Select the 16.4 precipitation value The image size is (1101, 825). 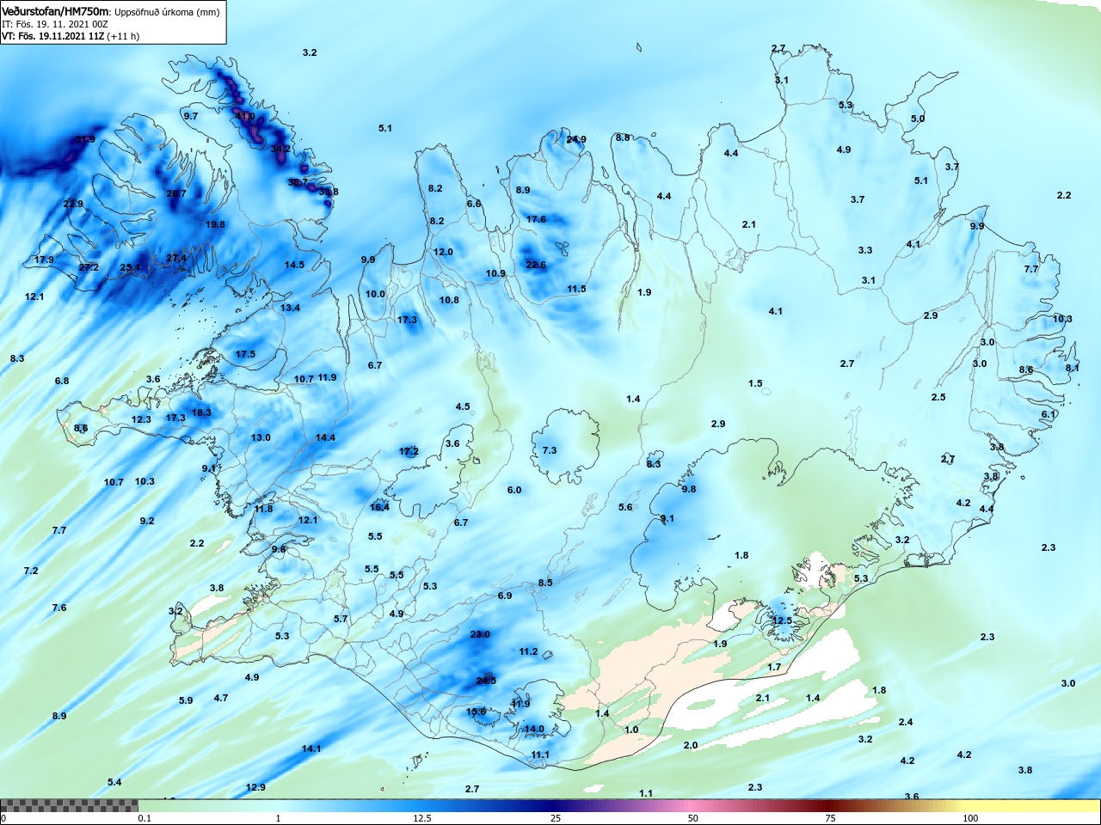click(x=379, y=507)
